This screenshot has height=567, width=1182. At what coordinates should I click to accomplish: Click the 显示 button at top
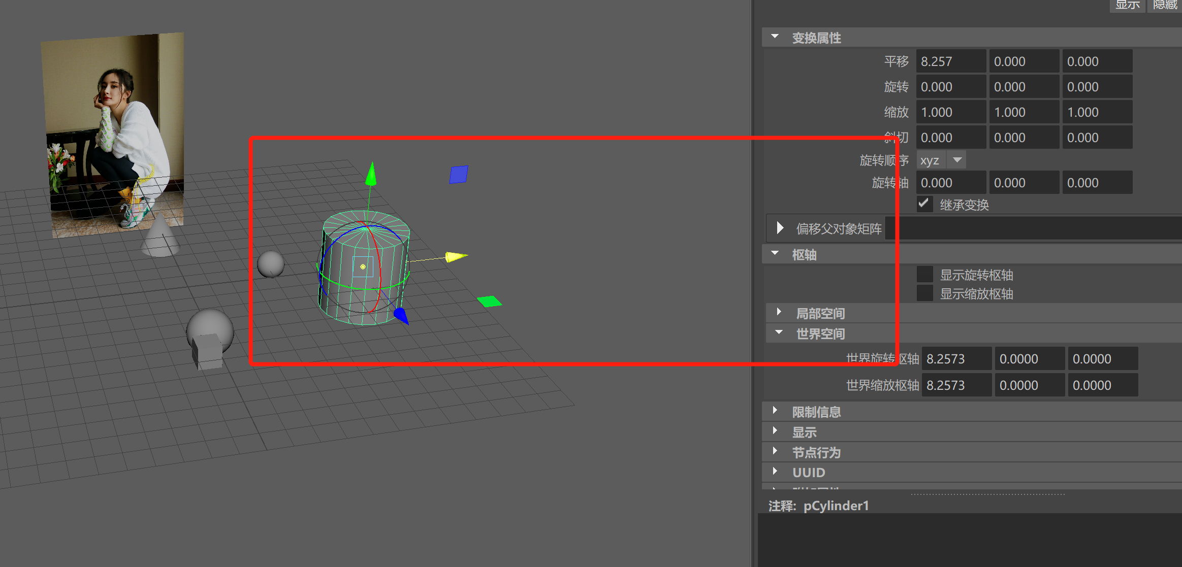[1127, 5]
